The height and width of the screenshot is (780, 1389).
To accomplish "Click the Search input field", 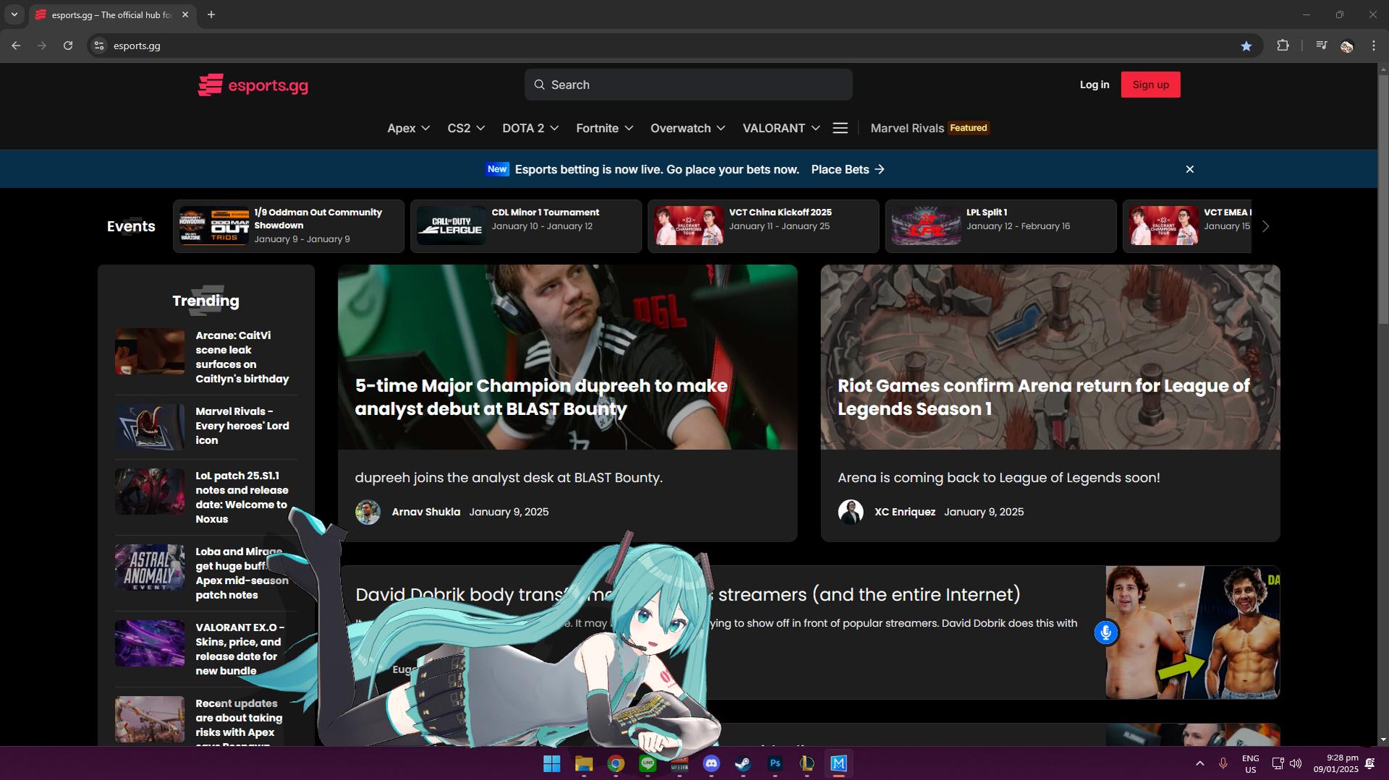I will pos(688,85).
